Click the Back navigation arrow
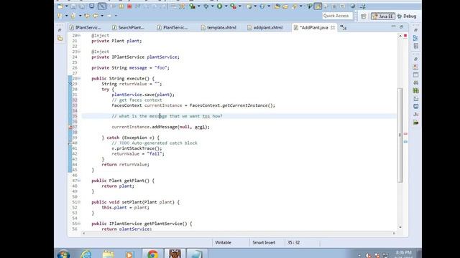The width and height of the screenshot is (460, 258). pyautogui.click(x=96, y=16)
